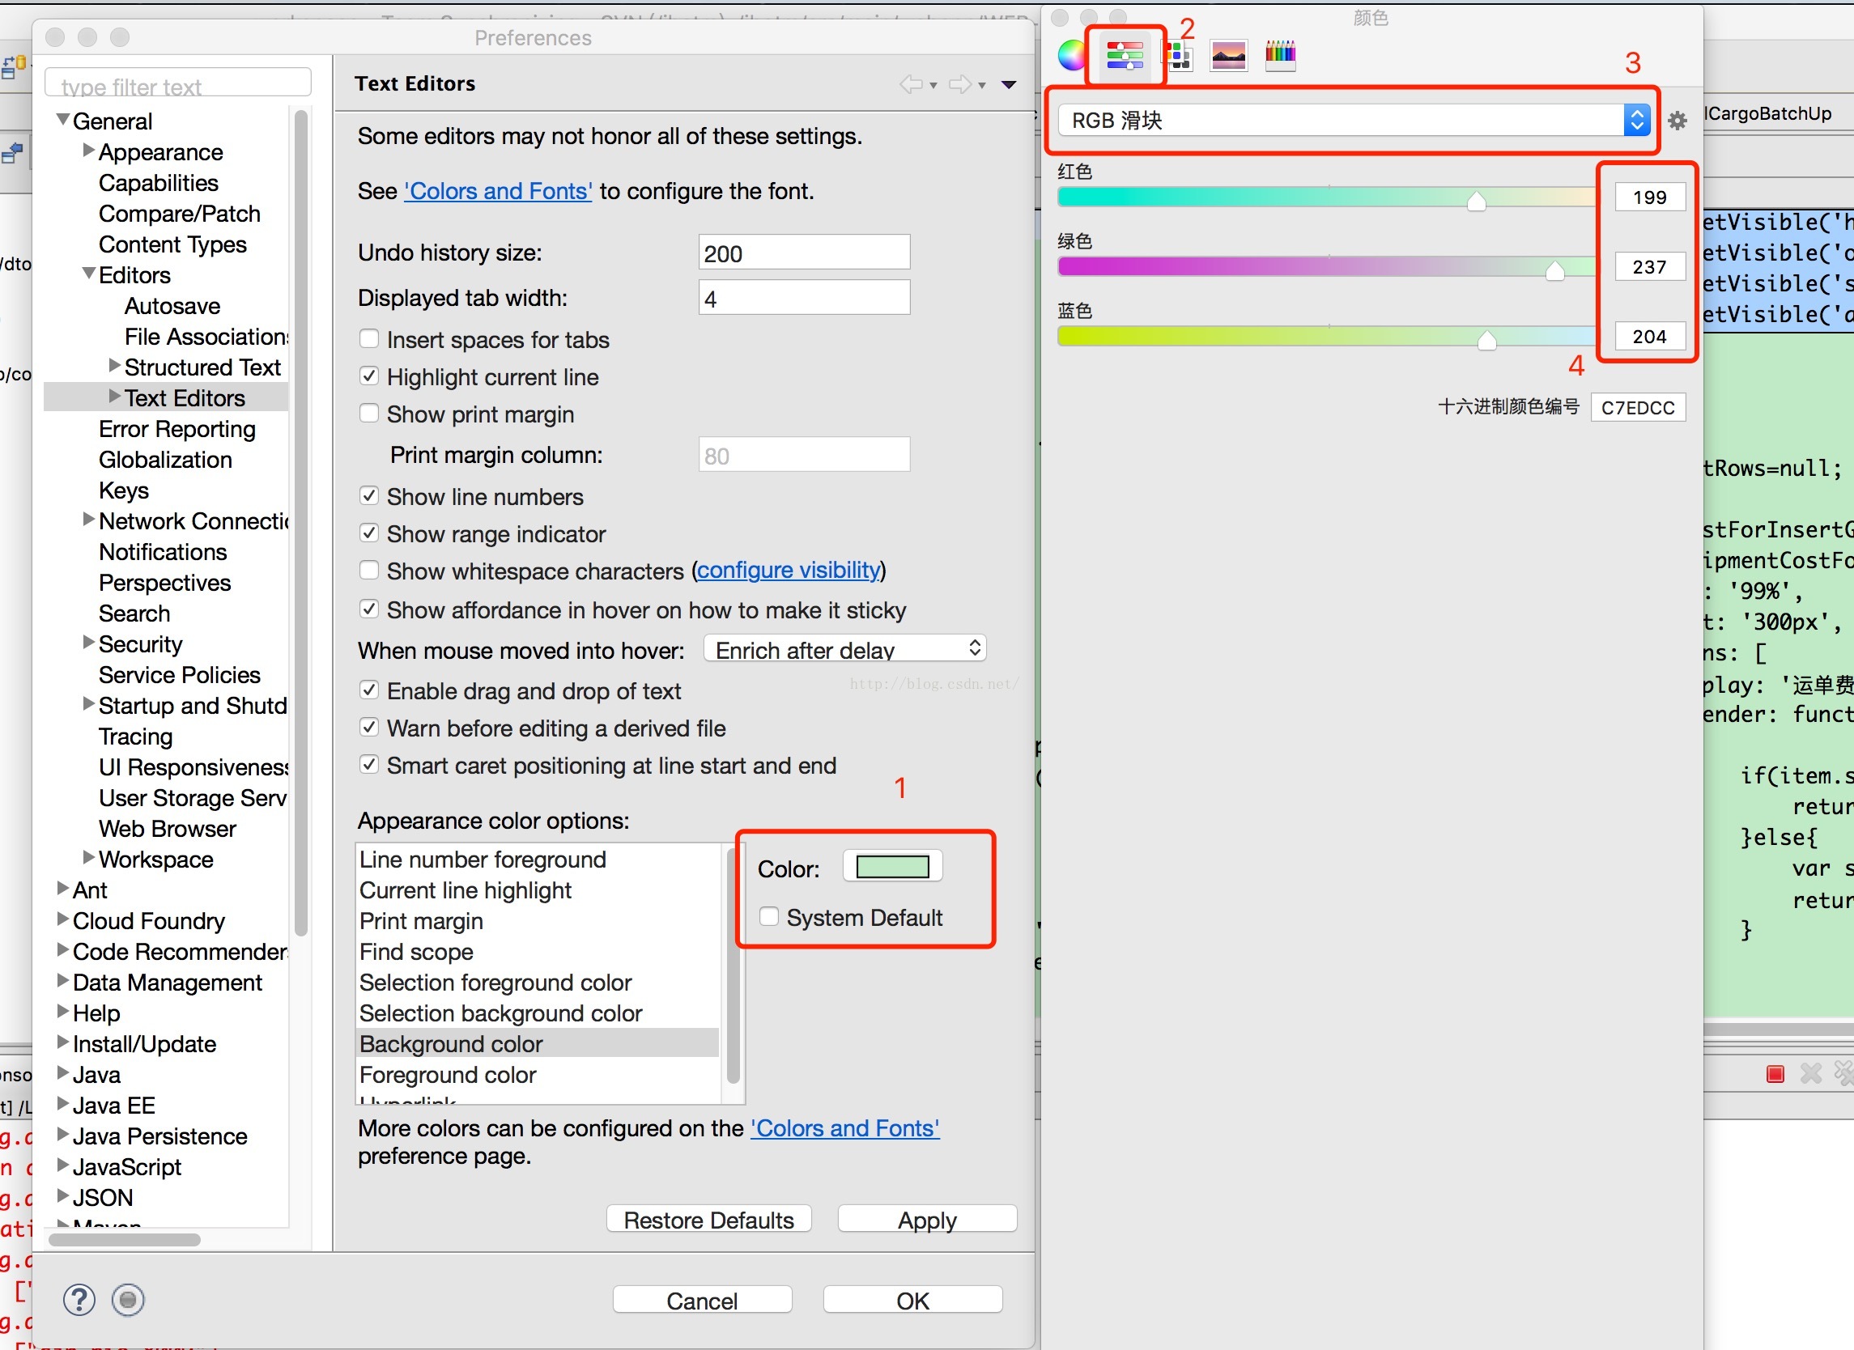Enable Show whitespace characters checkbox
This screenshot has height=1350, width=1854.
(369, 571)
